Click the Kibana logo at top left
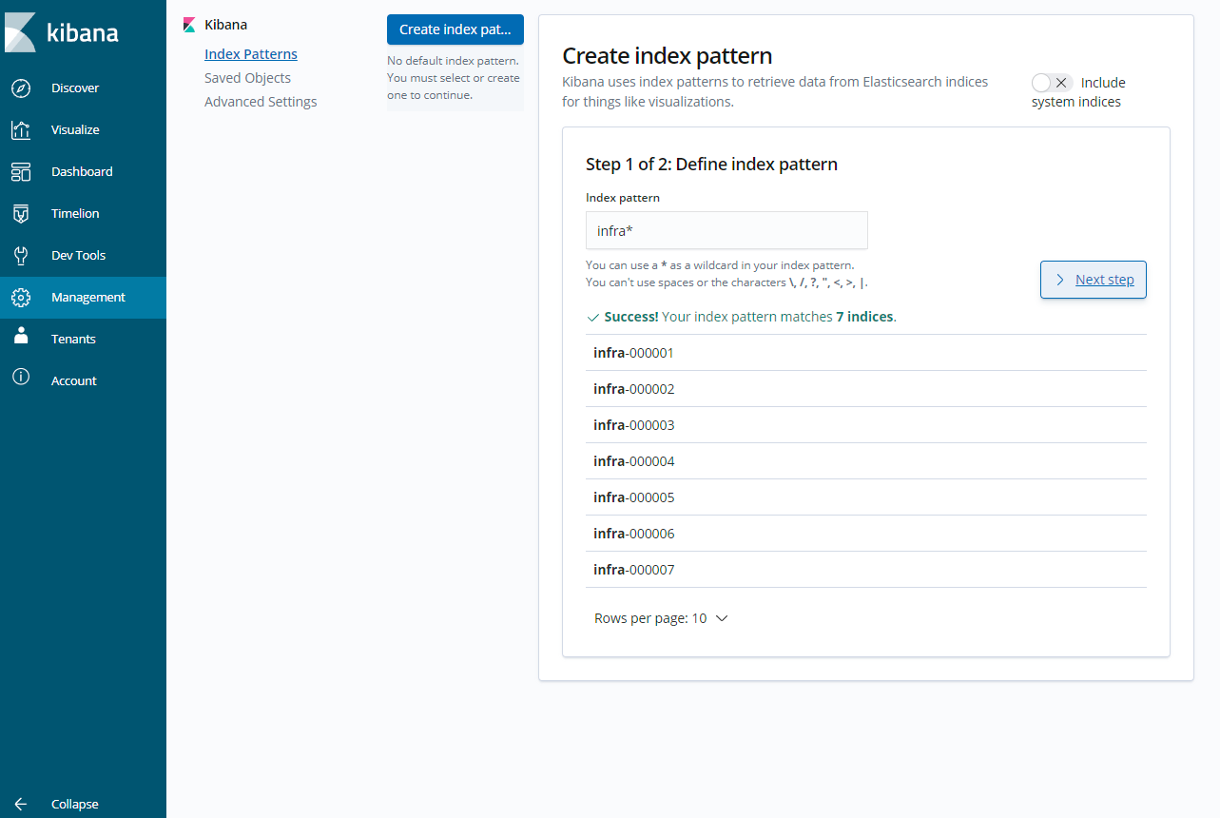The width and height of the screenshot is (1220, 818). 62,32
